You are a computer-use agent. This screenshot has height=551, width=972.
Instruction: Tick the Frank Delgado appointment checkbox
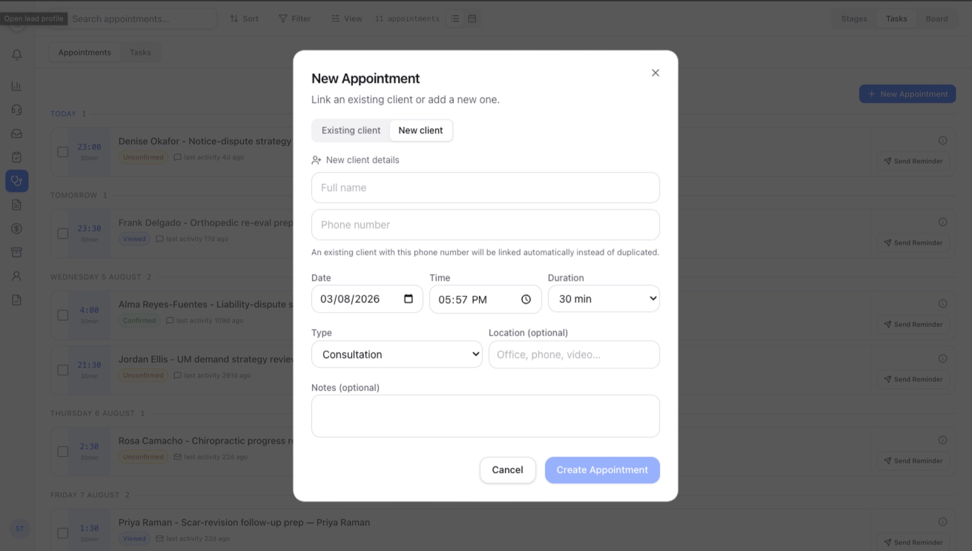point(63,233)
